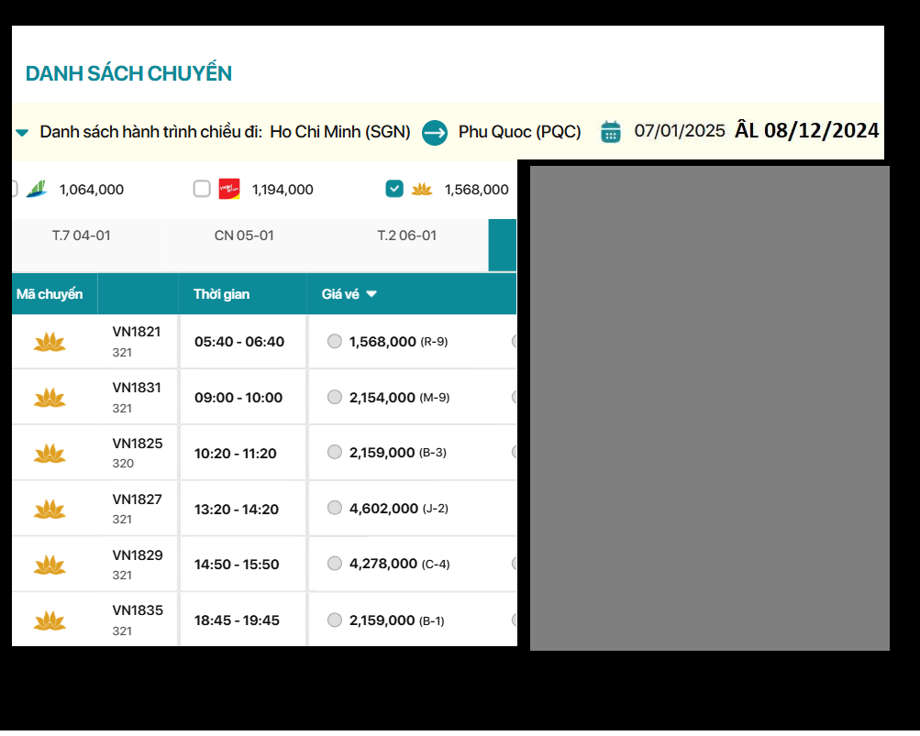Select the T.7 04-01 date tab

click(x=81, y=236)
